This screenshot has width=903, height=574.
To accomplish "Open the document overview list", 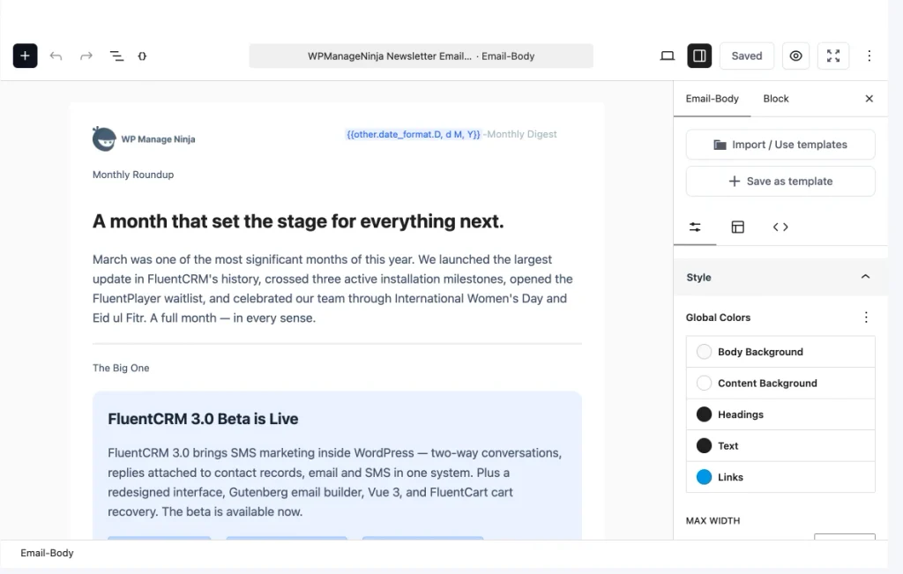I will tap(116, 56).
